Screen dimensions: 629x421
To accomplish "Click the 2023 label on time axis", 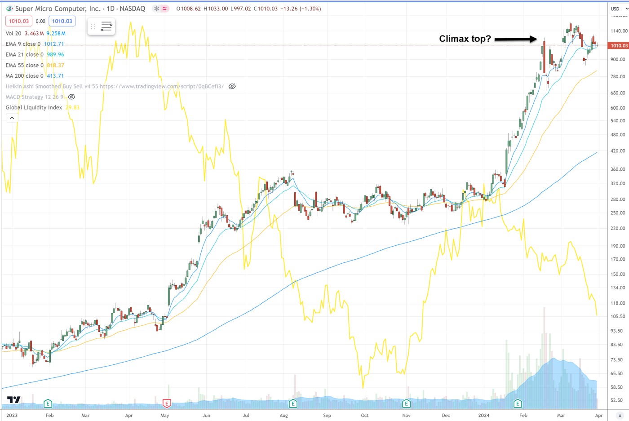I will [x=12, y=415].
